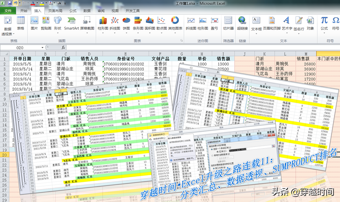Open the font color dropdown arrow
Screen dimensions: 340x202
(x=37, y=3)
